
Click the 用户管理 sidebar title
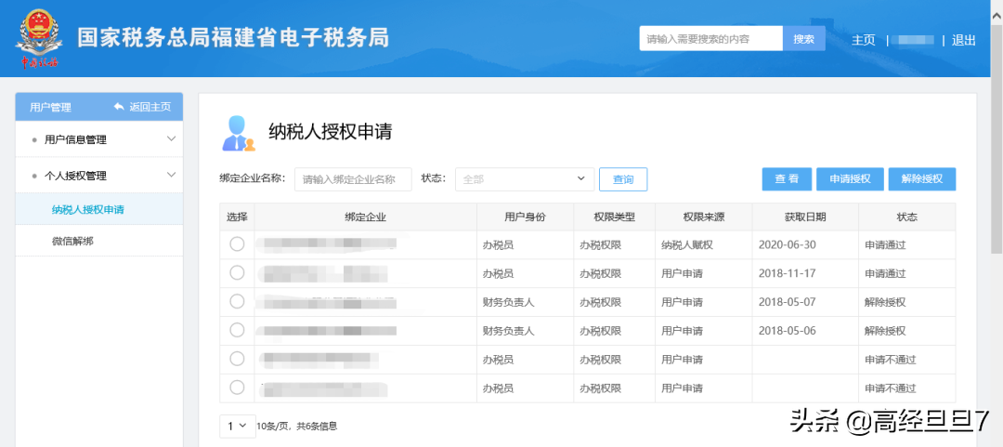coord(50,108)
